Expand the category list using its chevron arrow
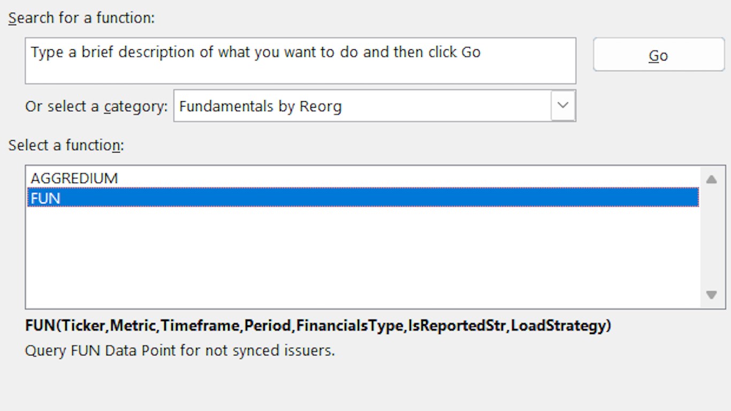This screenshot has width=731, height=411. (x=563, y=106)
